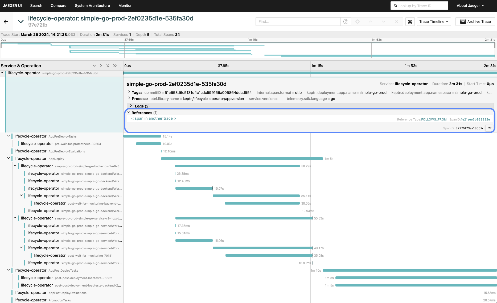Click the Archive Trace button
Viewport: 497px width, 303px height.
coord(475,22)
